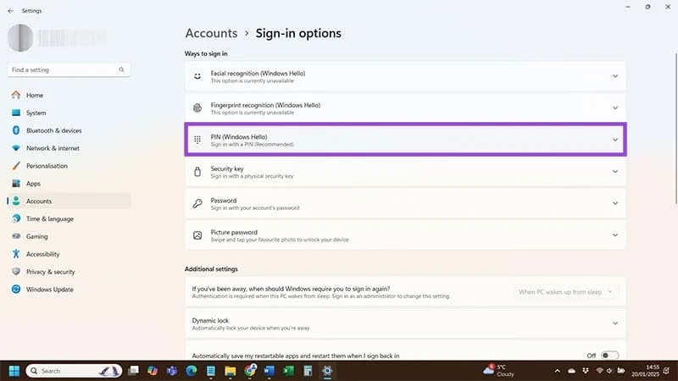Open the 'When PC wakes up from sleep' dropdown

point(566,292)
